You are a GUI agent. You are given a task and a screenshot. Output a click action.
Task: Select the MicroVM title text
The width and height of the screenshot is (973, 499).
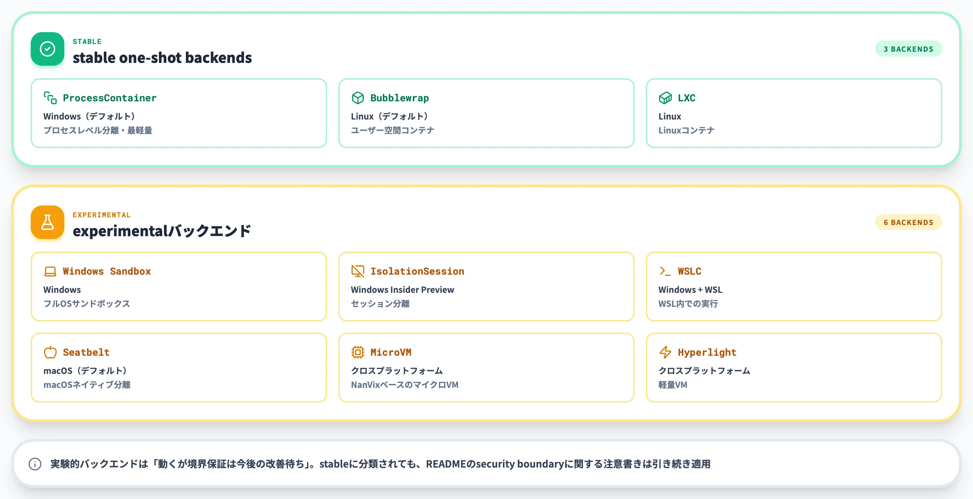(391, 352)
